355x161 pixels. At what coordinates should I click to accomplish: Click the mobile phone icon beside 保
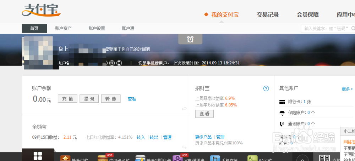pos(119,63)
